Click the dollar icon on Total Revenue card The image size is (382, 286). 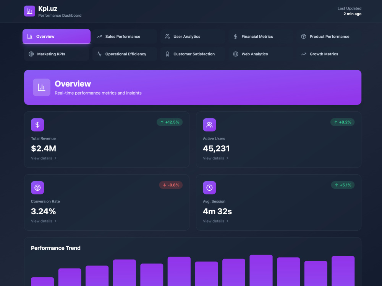tap(37, 125)
